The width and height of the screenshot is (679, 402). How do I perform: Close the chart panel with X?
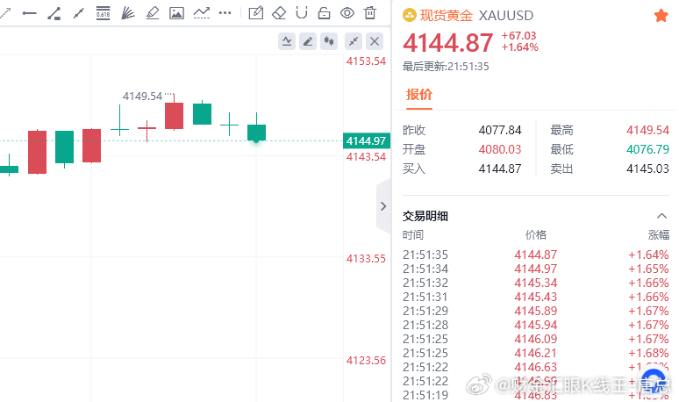tap(375, 41)
